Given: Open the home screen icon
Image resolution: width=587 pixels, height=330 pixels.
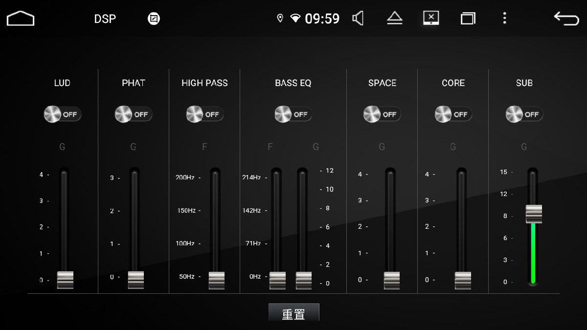Looking at the screenshot, I should coord(20,18).
